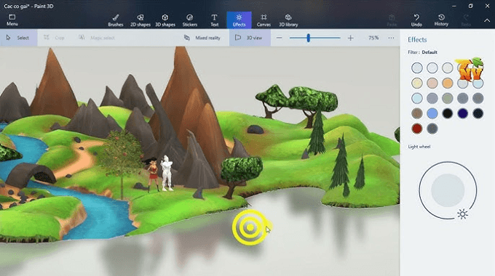Click the sun handle on the light wheel

[x=462, y=214]
